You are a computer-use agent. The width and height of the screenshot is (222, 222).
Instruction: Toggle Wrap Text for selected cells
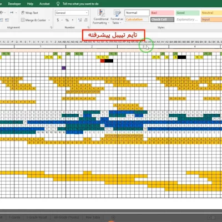[29, 13]
